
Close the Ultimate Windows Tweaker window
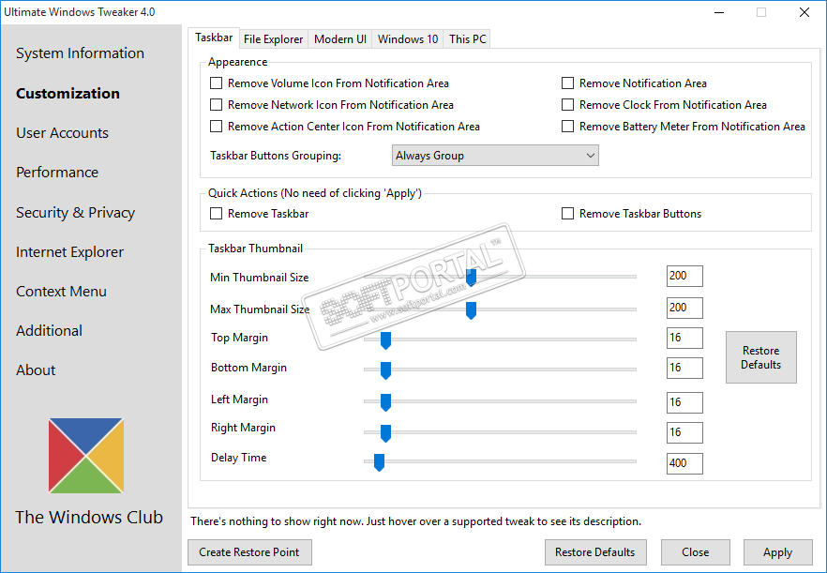pos(804,12)
